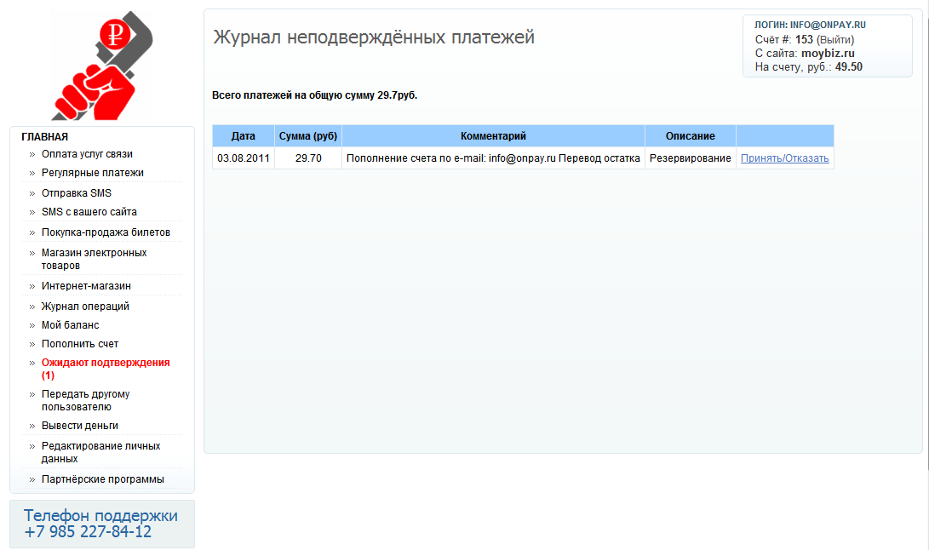View Журнал операций
Screen dimensions: 929x550
[85, 307]
